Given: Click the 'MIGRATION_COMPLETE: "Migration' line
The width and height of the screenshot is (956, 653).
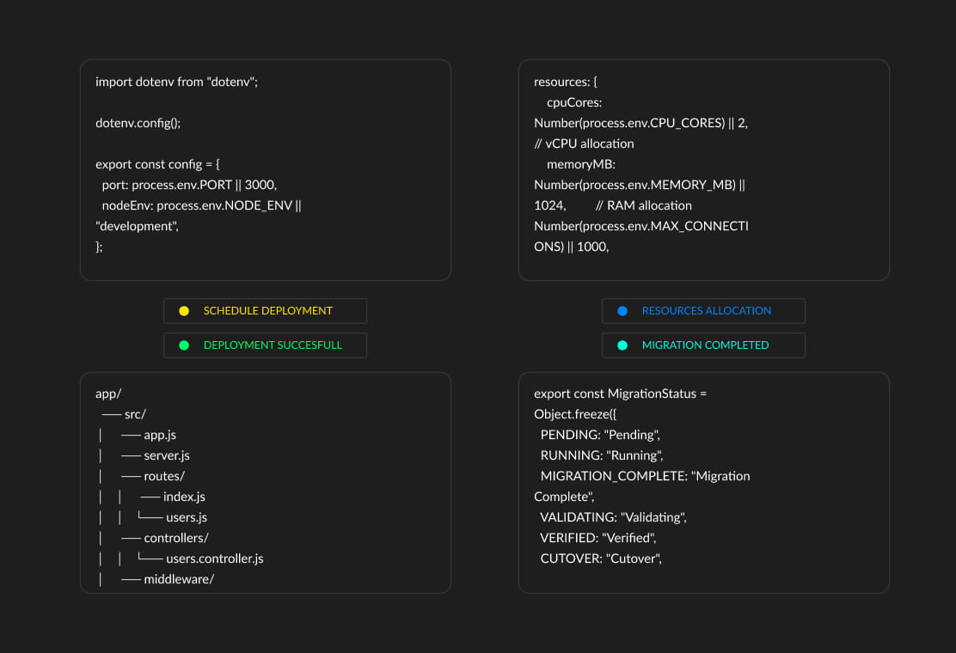Looking at the screenshot, I should tap(645, 476).
